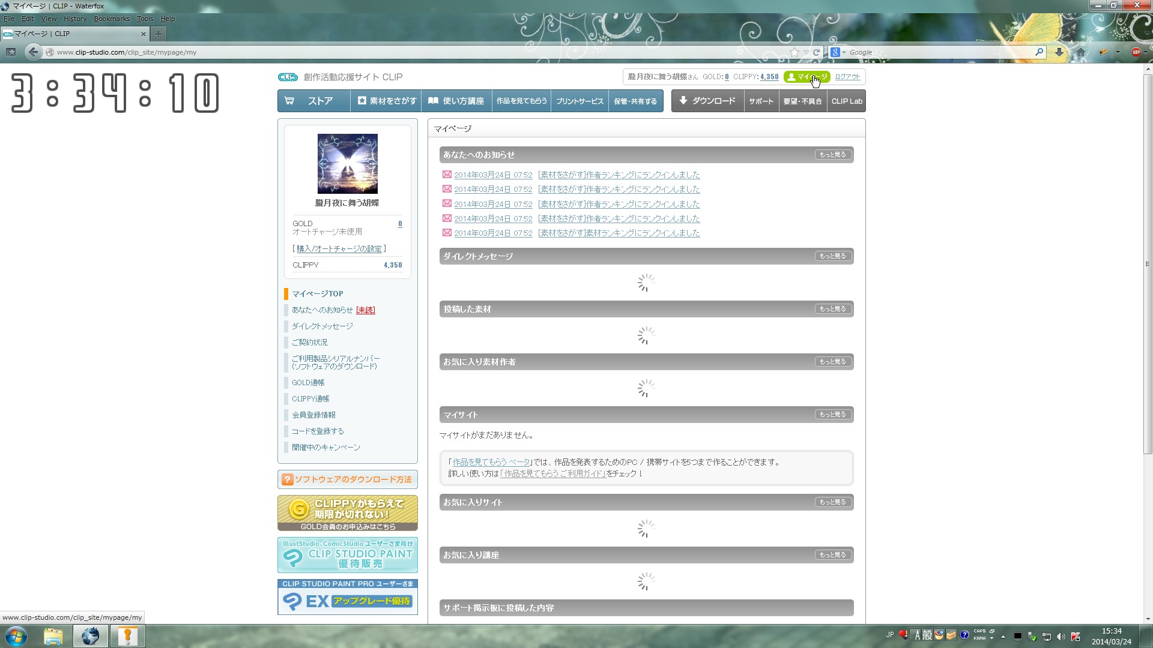The height and width of the screenshot is (648, 1153).
Task: Open the Downloads arrow icon in toolbar
Action: click(1059, 52)
